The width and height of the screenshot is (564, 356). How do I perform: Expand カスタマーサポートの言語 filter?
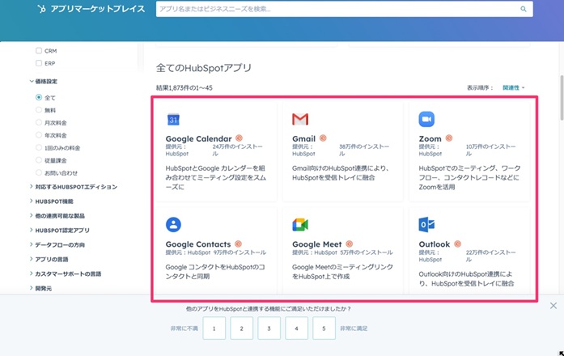(x=66, y=273)
